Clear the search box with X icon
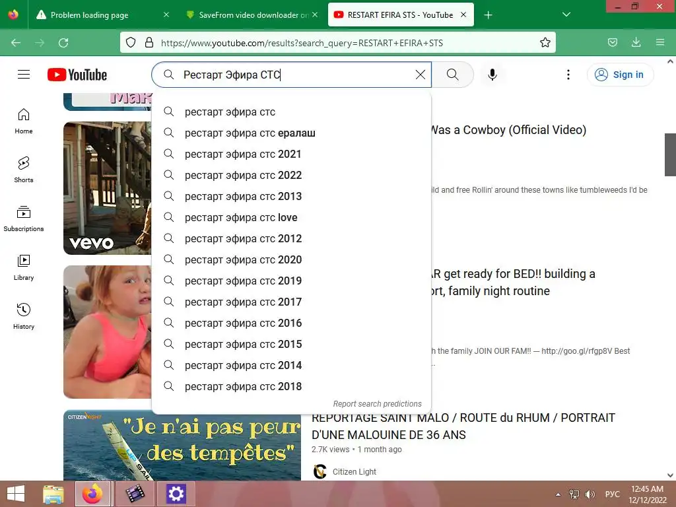Image resolution: width=676 pixels, height=507 pixels. tap(421, 75)
